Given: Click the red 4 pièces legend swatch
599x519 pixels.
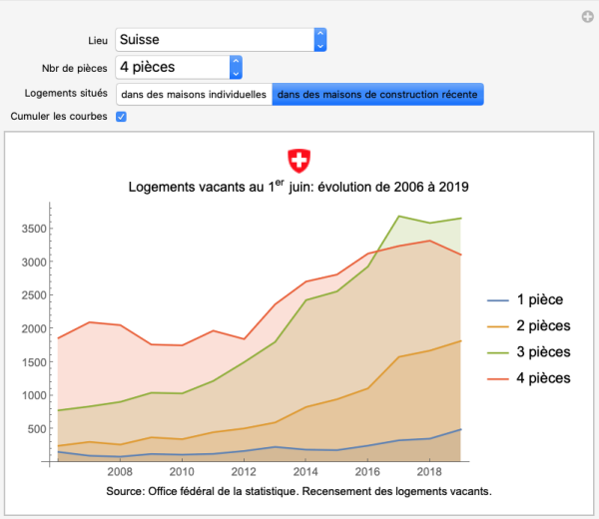Looking at the screenshot, I should pos(498,378).
